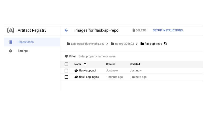Click the Artifact Registry logo icon
207x117 pixels.
pos(10,30)
